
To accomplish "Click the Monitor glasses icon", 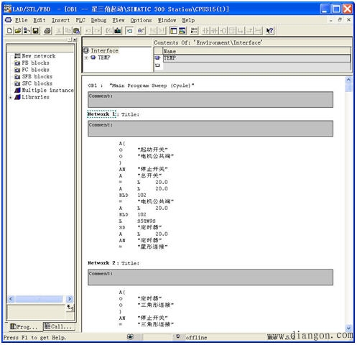I will [141, 31].
